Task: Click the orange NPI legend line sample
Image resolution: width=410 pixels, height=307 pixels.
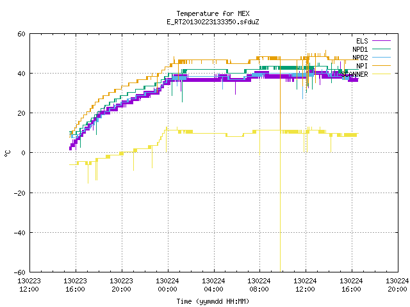Action: pyautogui.click(x=381, y=65)
